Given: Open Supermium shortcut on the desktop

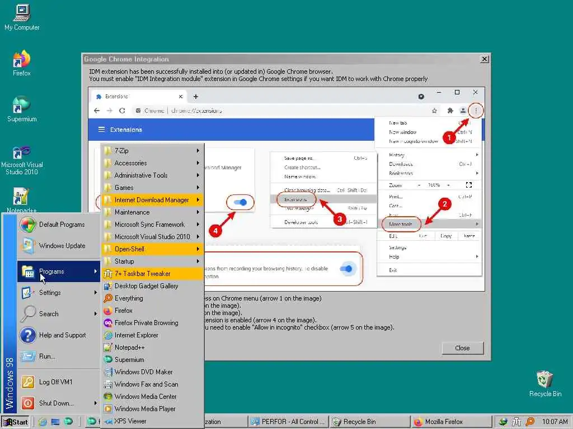Looking at the screenshot, I should point(22,109).
